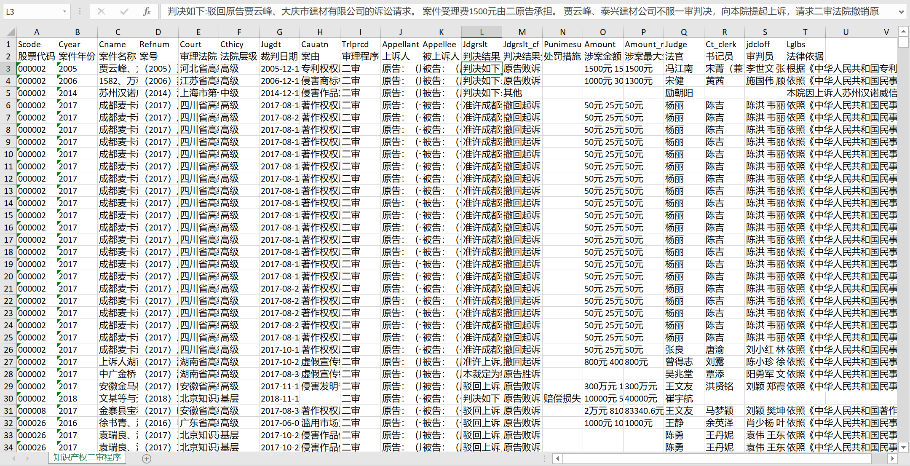The width and height of the screenshot is (910, 466).
Task: Click inside the formula bar text
Action: (506, 11)
